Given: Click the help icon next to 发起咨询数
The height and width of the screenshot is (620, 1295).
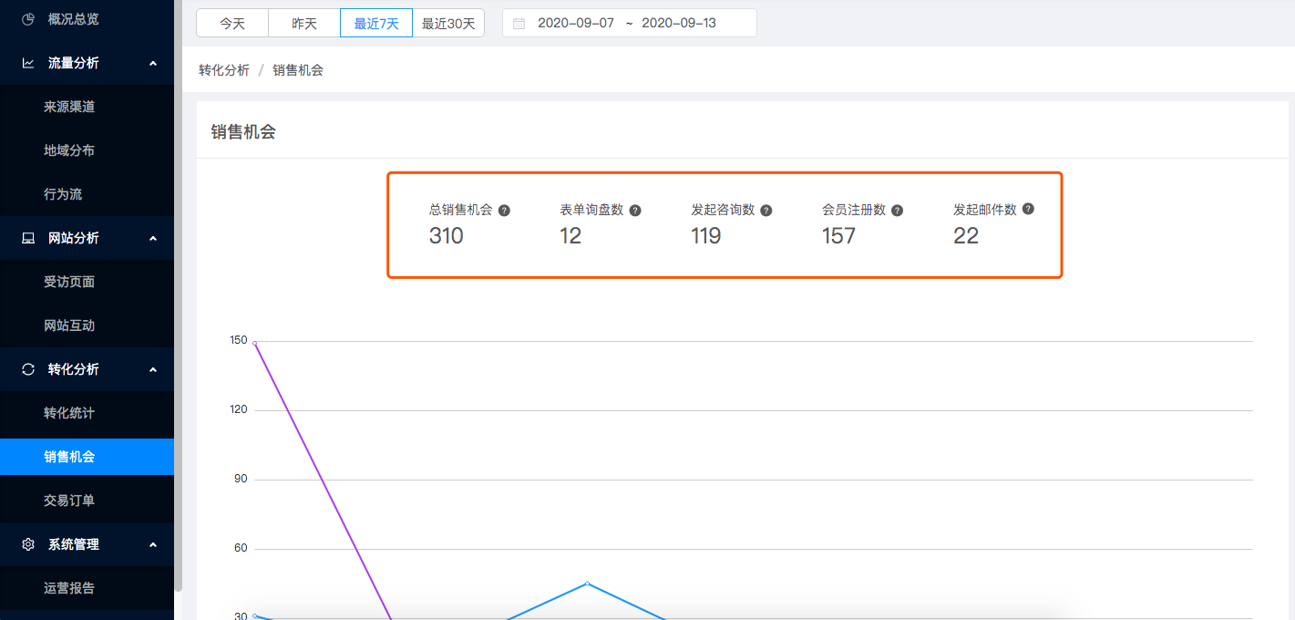Looking at the screenshot, I should (x=766, y=210).
